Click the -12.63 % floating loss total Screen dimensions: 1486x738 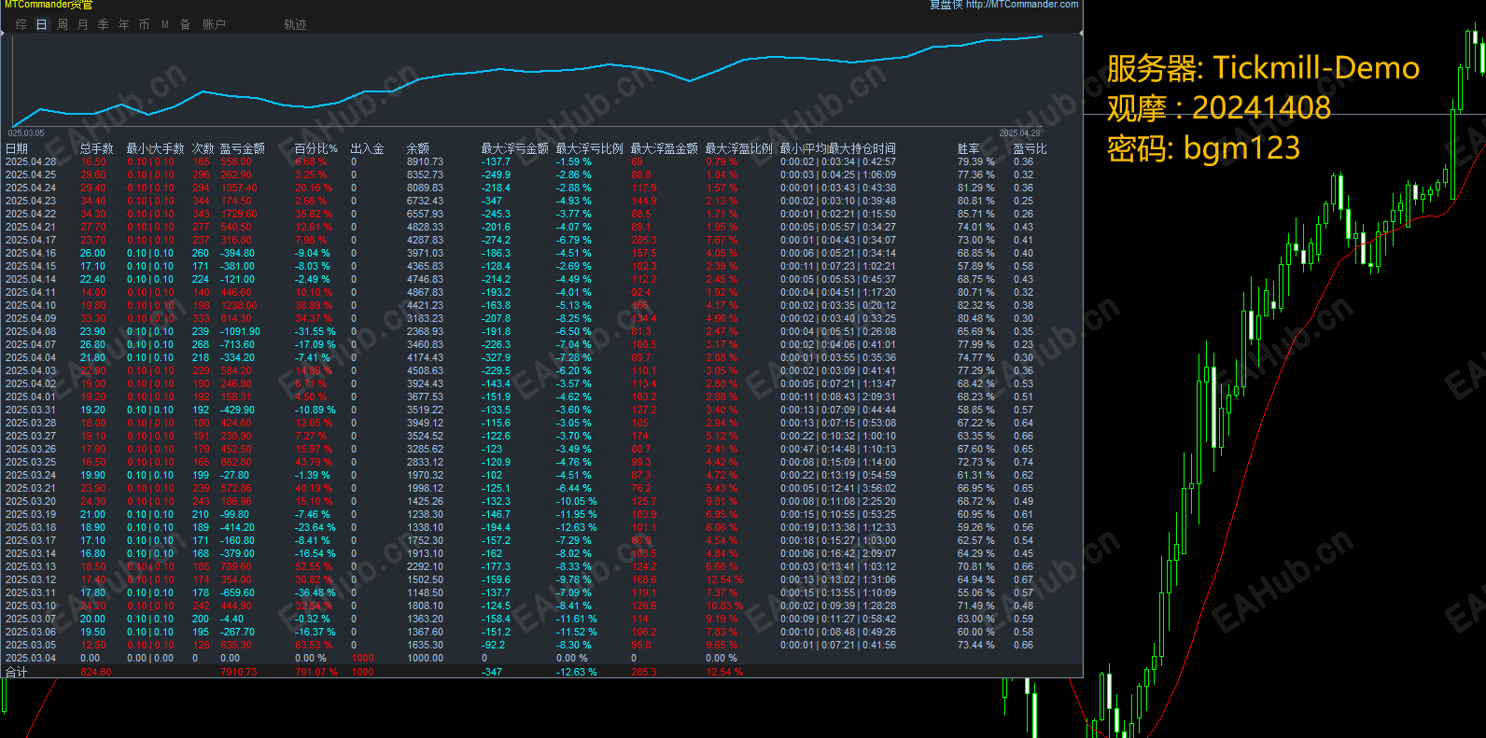point(576,672)
